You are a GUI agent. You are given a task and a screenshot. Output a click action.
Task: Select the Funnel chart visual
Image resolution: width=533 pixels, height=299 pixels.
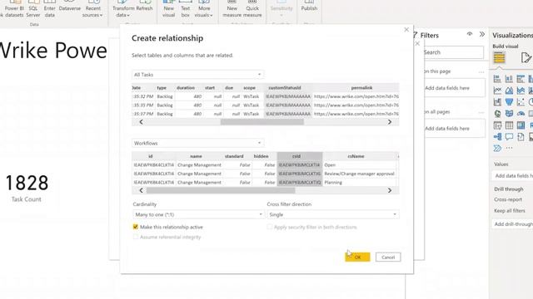pyautogui.click(x=509, y=102)
